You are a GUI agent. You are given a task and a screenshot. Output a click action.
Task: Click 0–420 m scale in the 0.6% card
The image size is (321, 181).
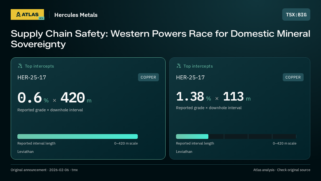pyautogui.click(x=126, y=143)
